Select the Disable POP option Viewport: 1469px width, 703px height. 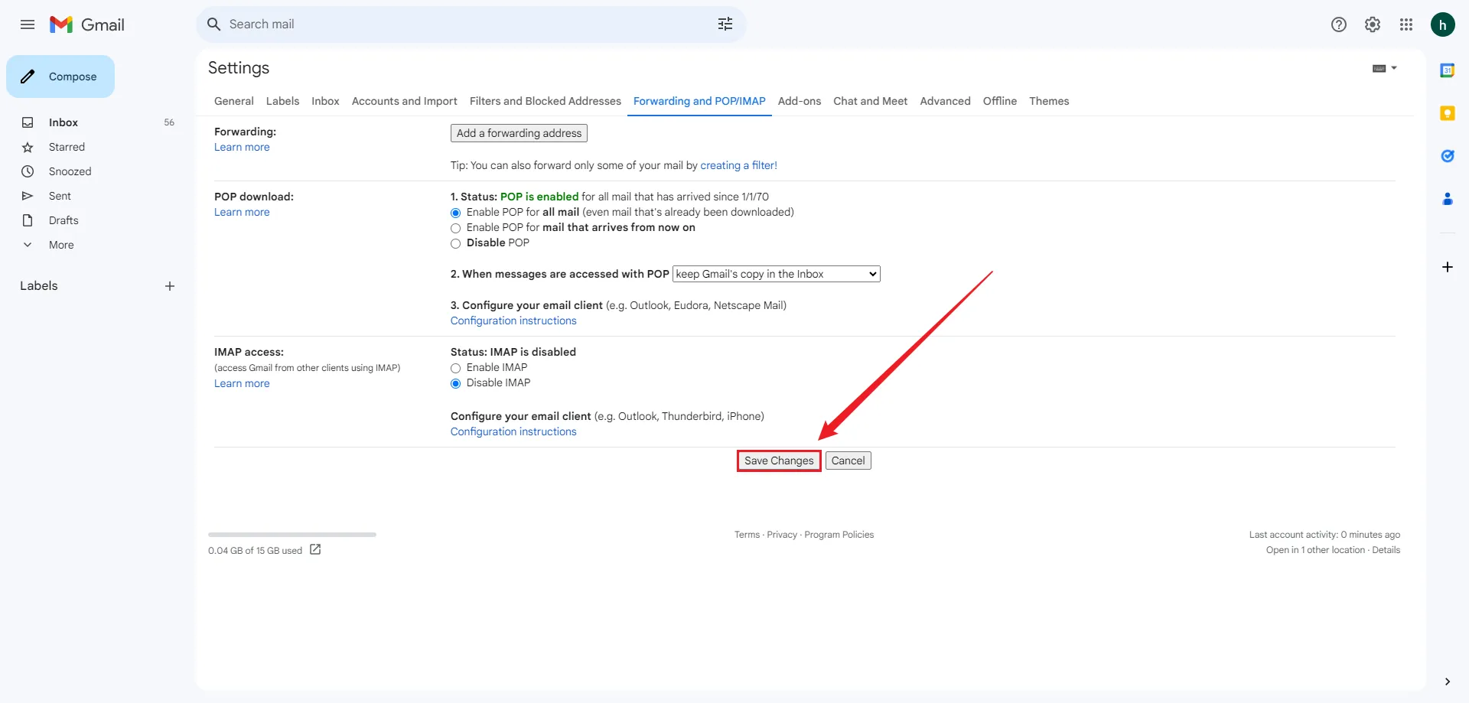456,243
